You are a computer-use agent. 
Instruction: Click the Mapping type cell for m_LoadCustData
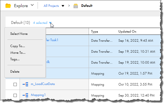pyautogui.click(x=98, y=85)
